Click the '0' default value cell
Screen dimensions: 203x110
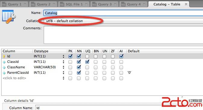129,73
